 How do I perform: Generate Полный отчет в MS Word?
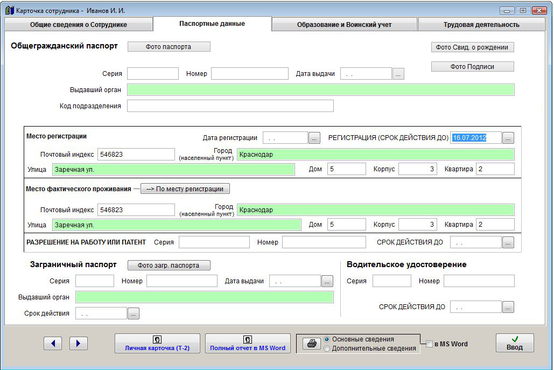[248, 344]
